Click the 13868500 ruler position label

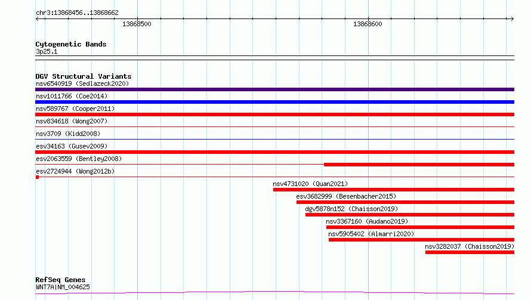tap(137, 24)
